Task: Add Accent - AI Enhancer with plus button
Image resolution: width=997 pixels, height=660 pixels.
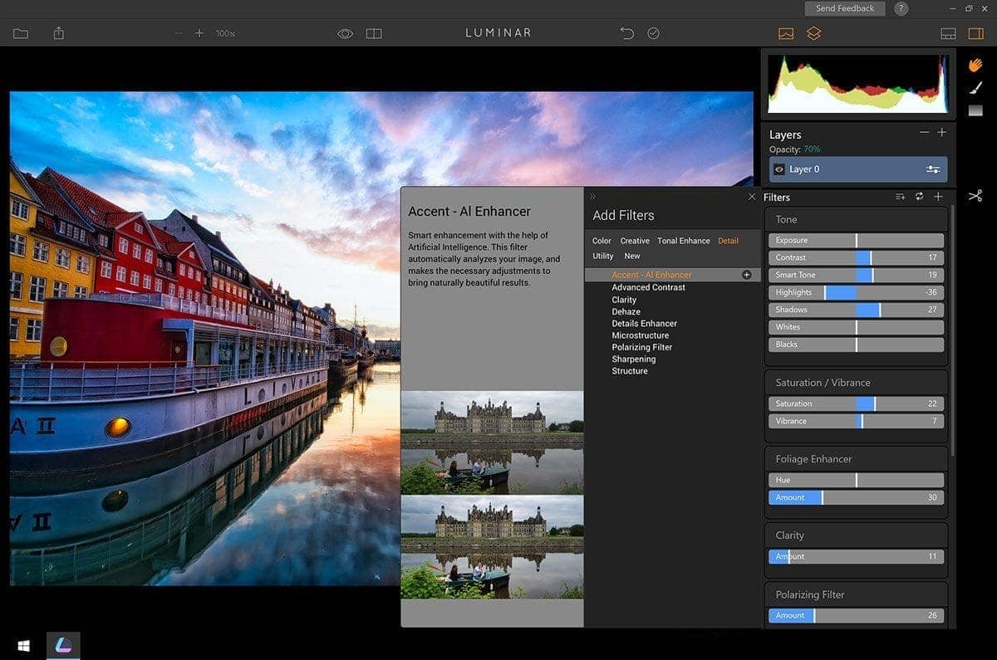Action: click(x=746, y=275)
